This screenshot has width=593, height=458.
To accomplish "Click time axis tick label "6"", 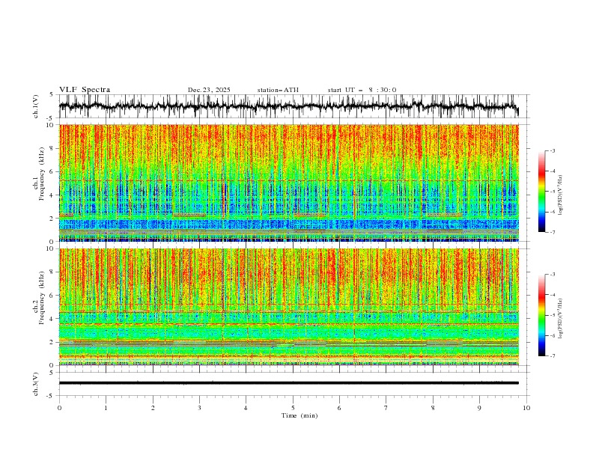I will pyautogui.click(x=339, y=408).
